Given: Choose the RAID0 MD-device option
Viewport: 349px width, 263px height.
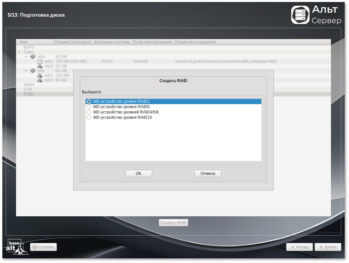Looking at the screenshot, I should [x=89, y=107].
